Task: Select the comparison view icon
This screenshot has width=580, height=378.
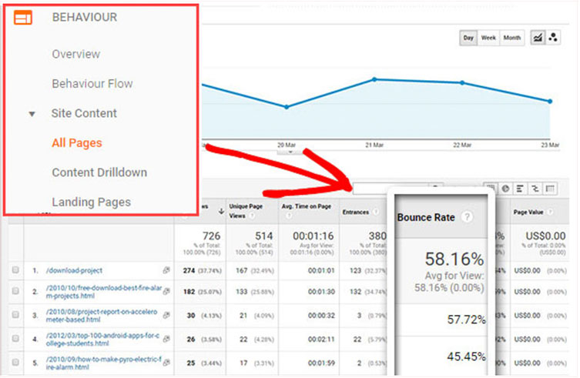Action: (535, 189)
